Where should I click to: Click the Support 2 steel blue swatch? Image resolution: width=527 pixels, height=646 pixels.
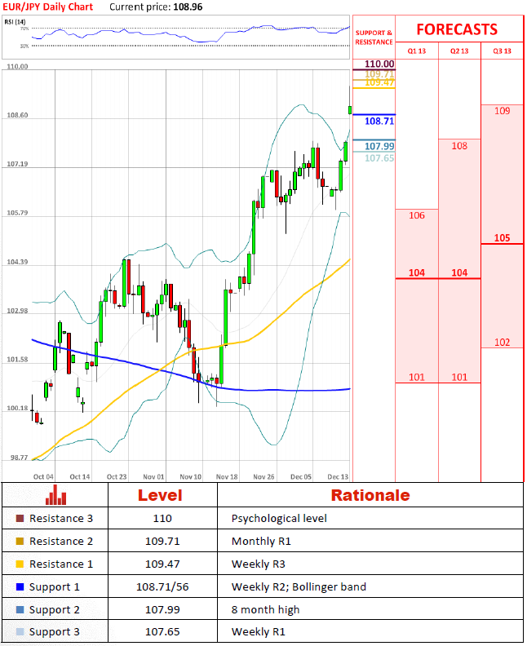20,610
